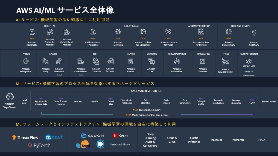This screenshot has height=156, width=278.
Task: Select 'Aggregate & prepare data' step
Action: click(41, 103)
